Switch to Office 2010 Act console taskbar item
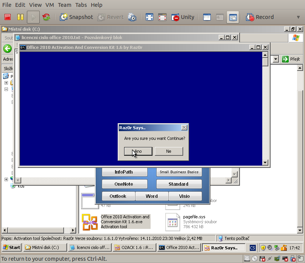The width and height of the screenshot is (305, 263). tap(179, 247)
